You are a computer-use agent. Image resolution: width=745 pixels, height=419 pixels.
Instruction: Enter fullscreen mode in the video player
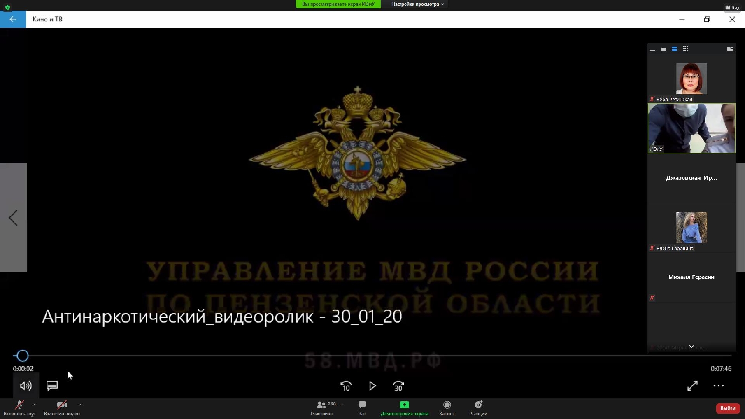692,386
